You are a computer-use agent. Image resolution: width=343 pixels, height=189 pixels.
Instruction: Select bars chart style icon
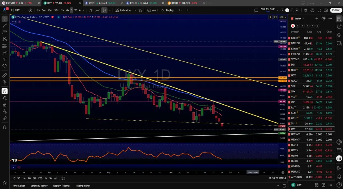(x=91, y=10)
